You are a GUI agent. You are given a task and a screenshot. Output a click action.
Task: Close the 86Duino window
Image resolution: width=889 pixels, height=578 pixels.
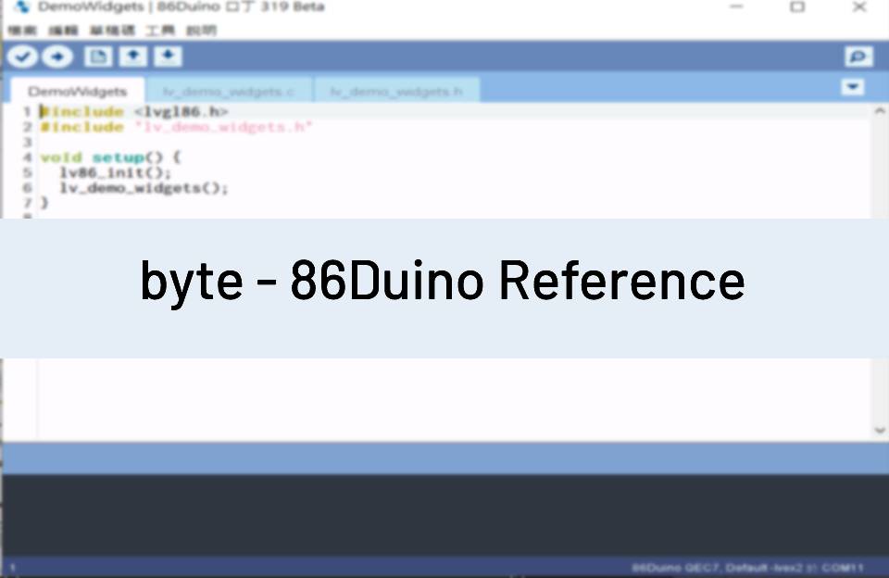[859, 6]
